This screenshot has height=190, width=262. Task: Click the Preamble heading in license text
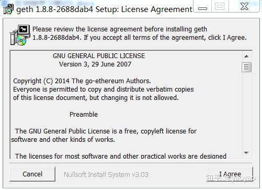coord(84,115)
